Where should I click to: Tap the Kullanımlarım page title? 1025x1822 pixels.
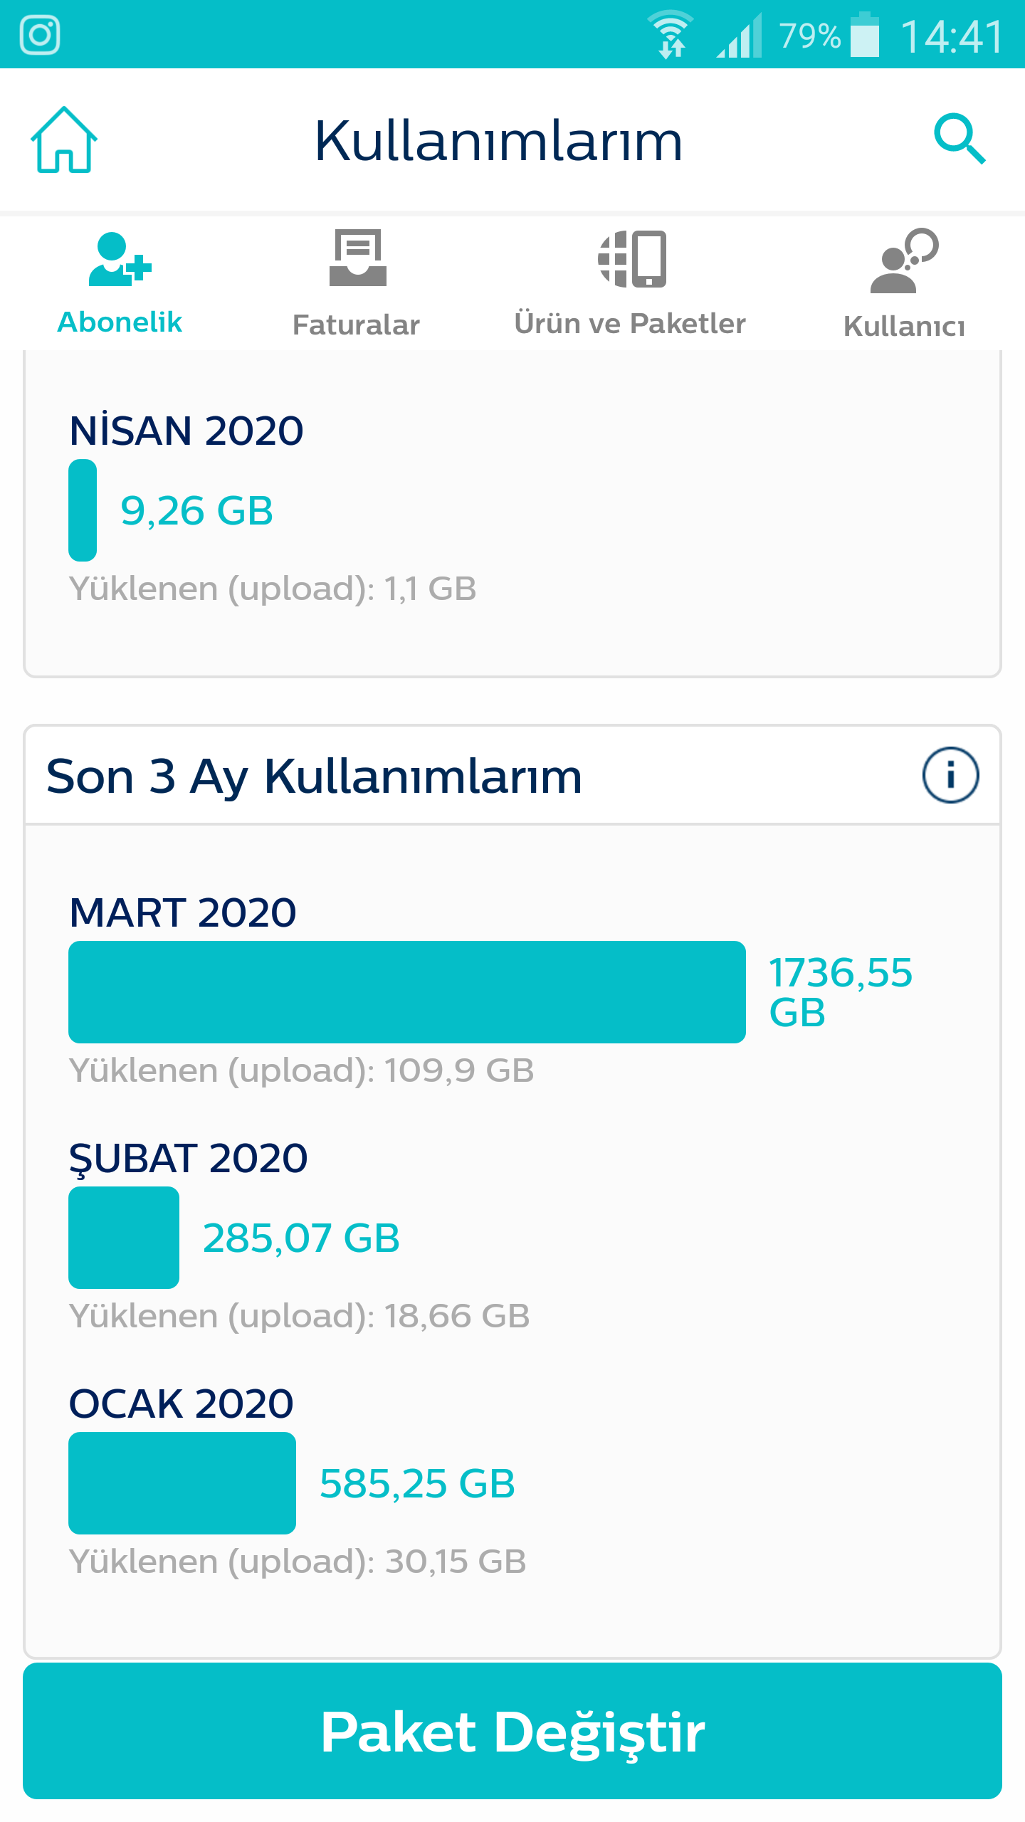click(x=498, y=141)
